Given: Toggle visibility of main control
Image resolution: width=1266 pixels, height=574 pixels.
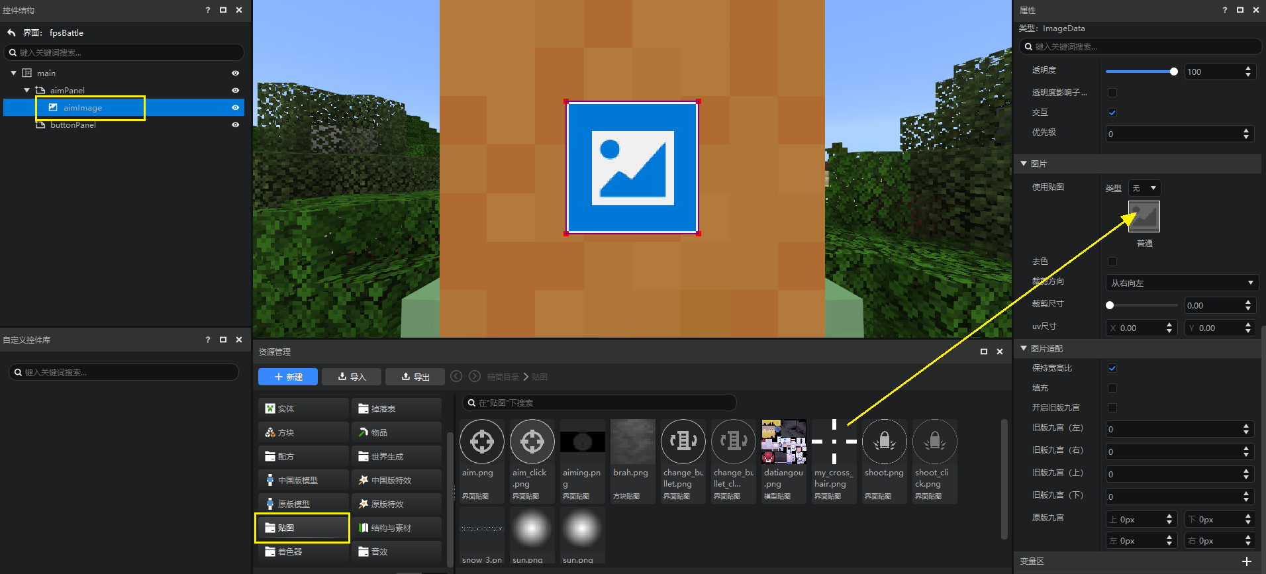Looking at the screenshot, I should pyautogui.click(x=235, y=73).
